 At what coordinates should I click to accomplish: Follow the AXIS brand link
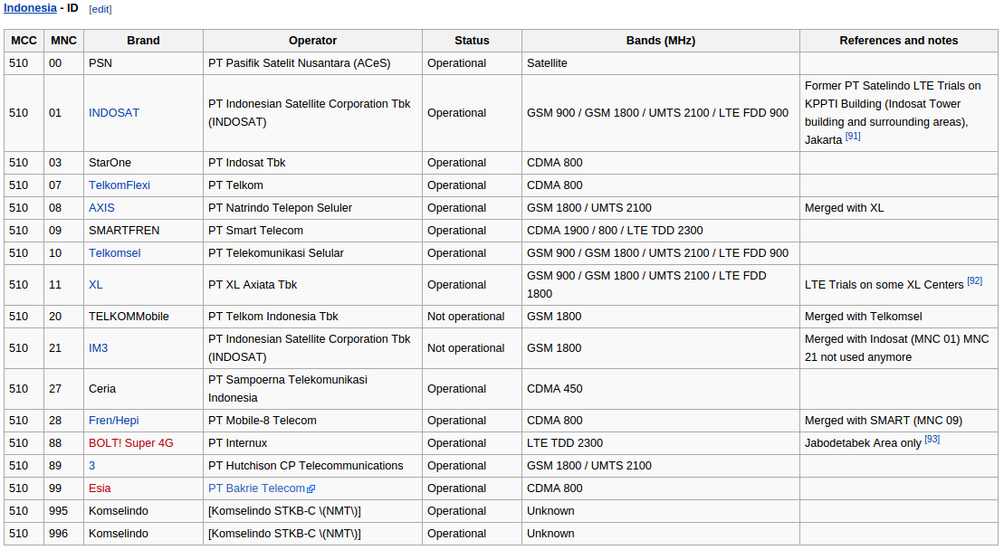(101, 208)
